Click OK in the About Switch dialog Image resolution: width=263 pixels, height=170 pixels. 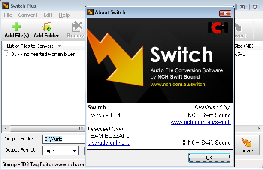(x=209, y=158)
